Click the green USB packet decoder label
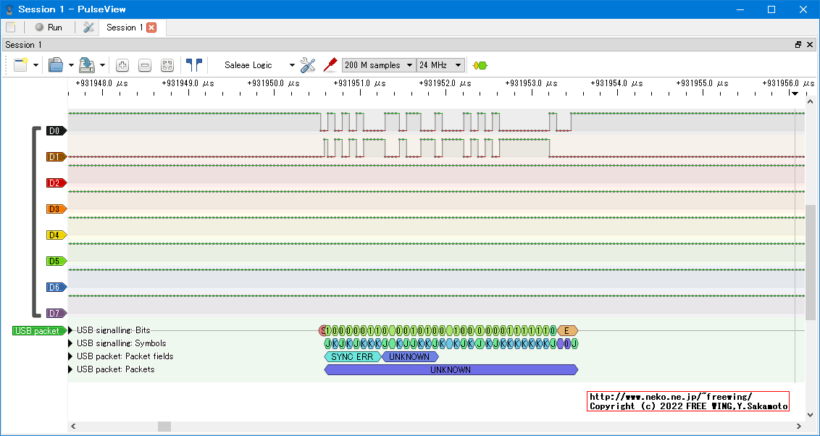Viewport: 820px width, 436px height. [38, 331]
